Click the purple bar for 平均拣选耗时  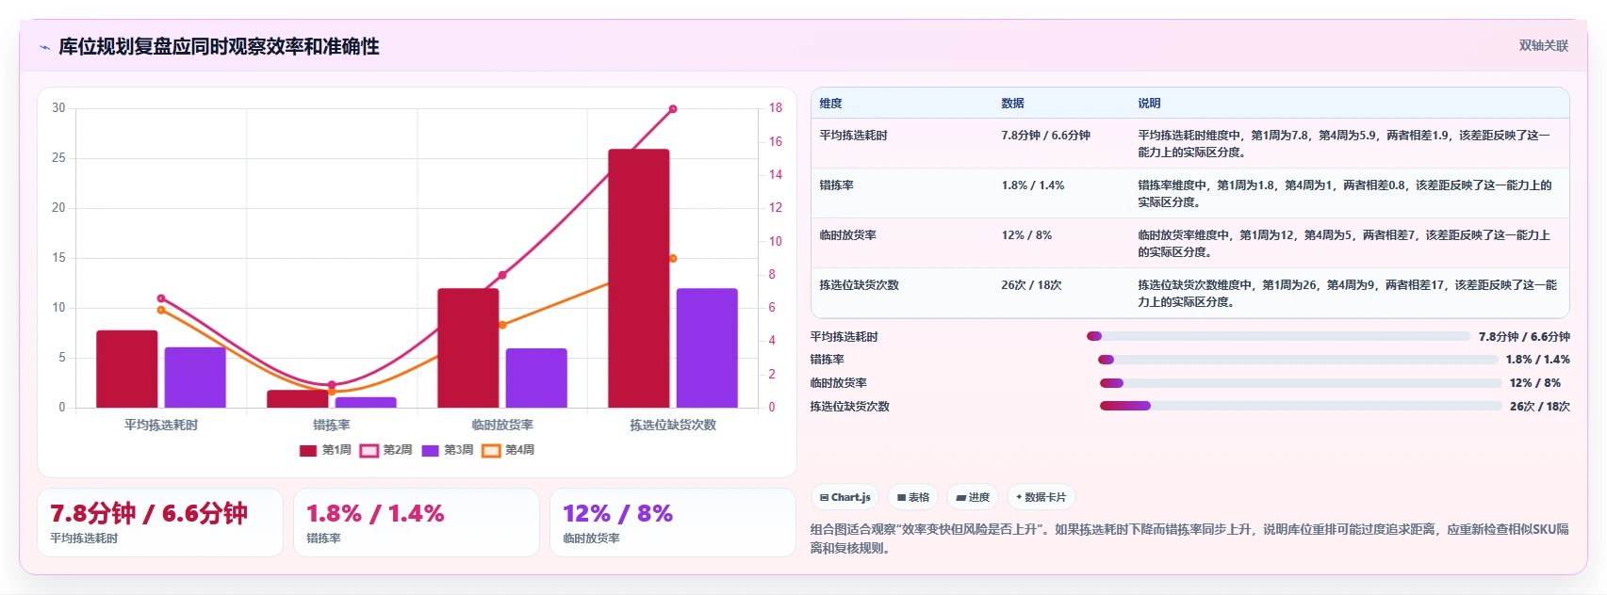point(195,378)
